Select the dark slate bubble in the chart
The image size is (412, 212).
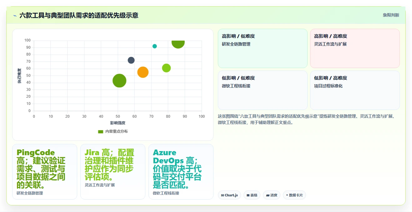(131, 60)
